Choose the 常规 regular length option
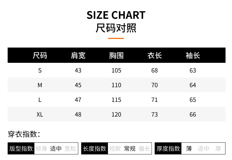 point(130,149)
